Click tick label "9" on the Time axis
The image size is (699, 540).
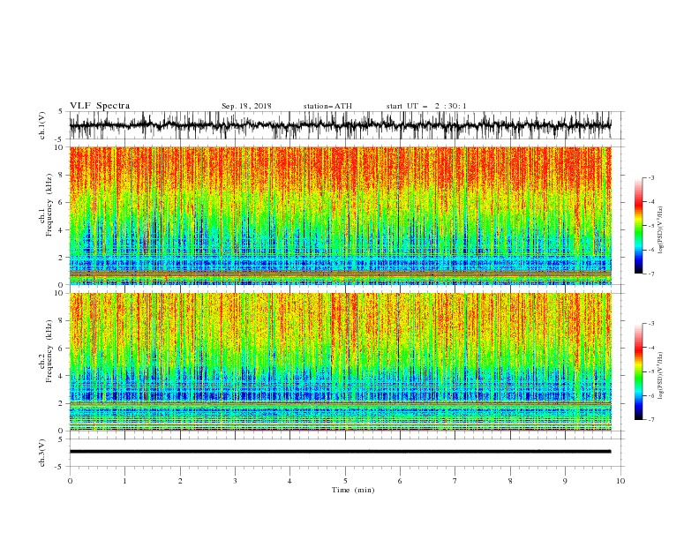tap(565, 481)
